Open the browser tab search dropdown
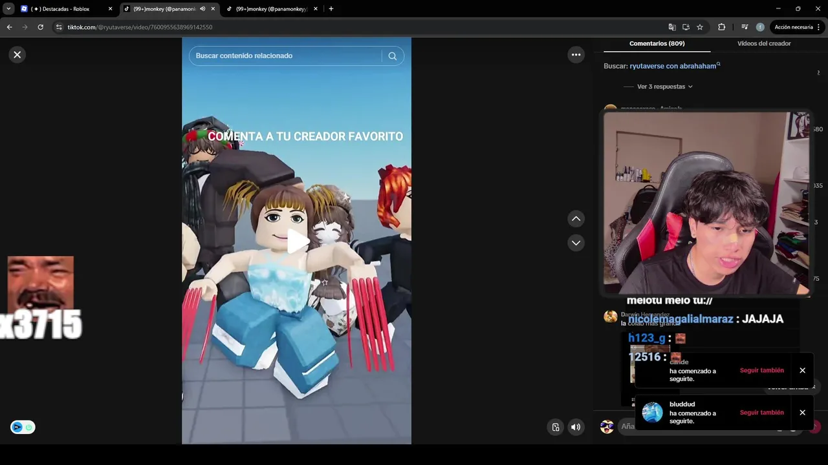The height and width of the screenshot is (465, 828). [8, 9]
